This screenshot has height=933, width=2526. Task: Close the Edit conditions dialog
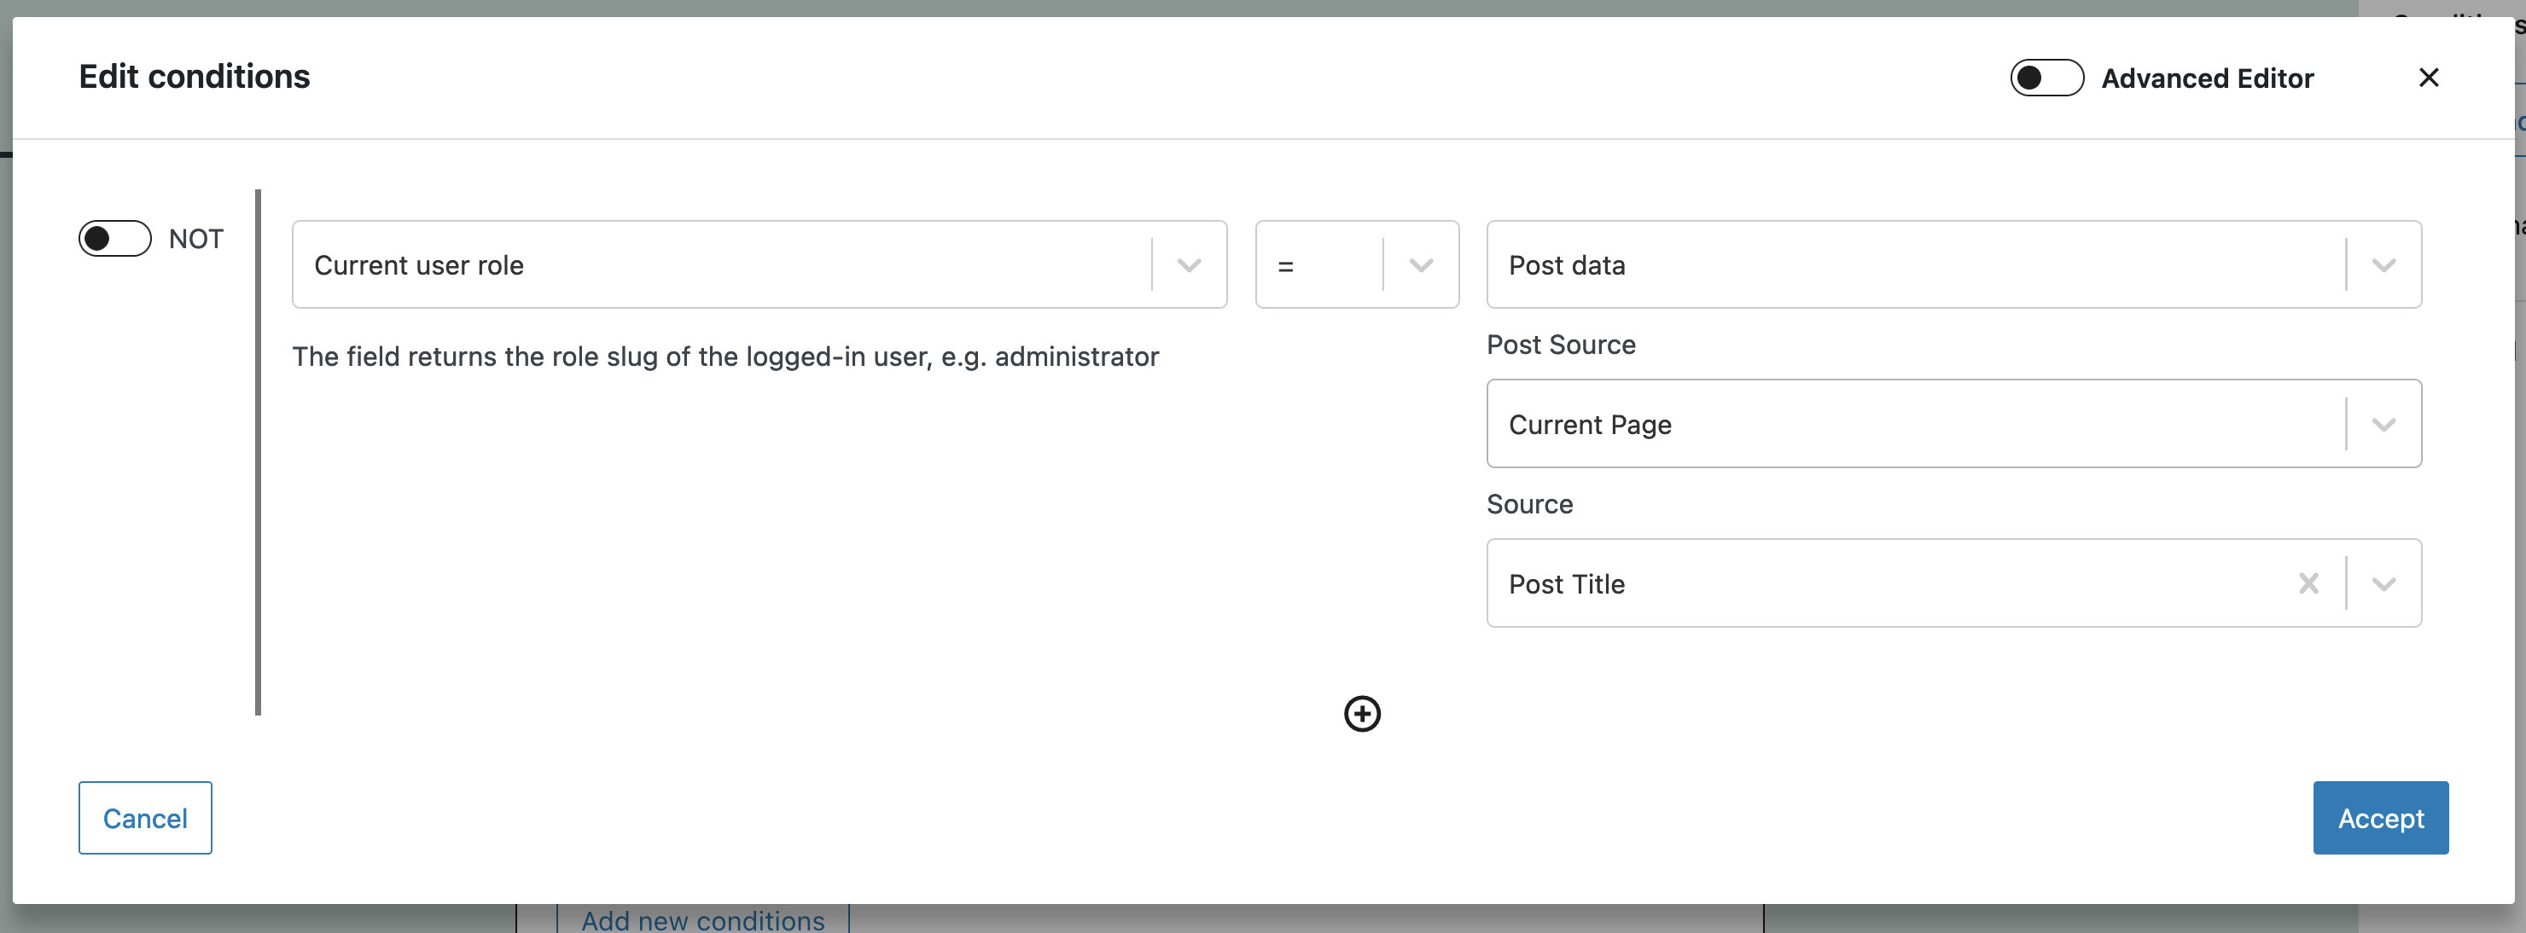[x=2428, y=78]
